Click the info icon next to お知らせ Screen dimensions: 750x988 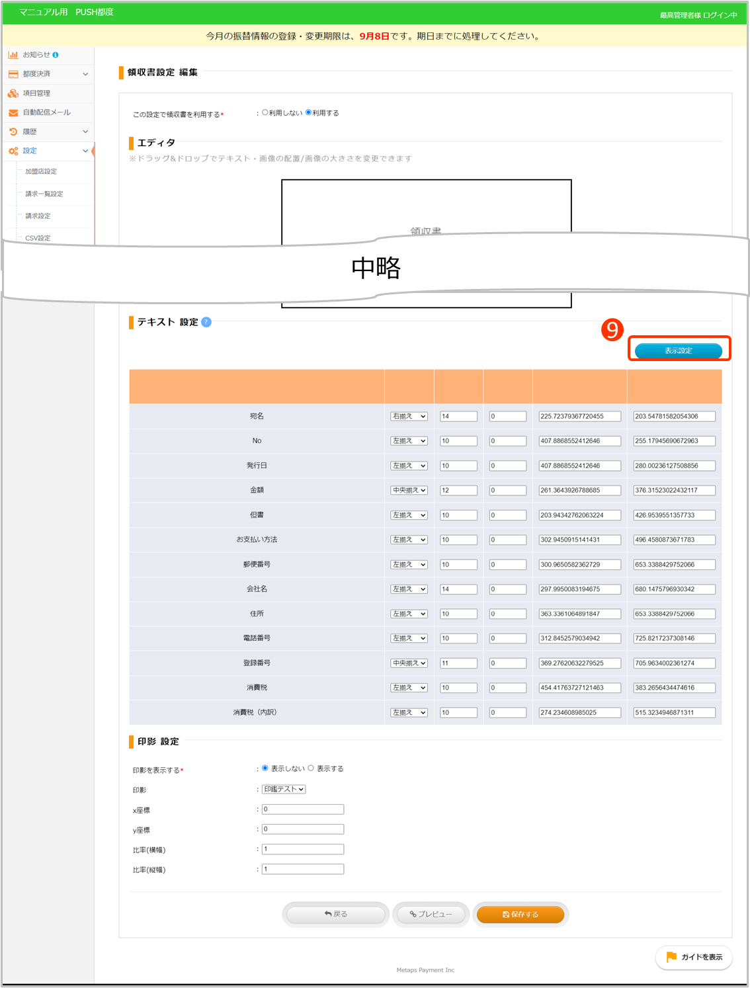(56, 55)
